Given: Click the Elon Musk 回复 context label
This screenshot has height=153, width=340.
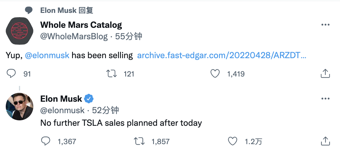Looking at the screenshot, I should [x=67, y=11].
